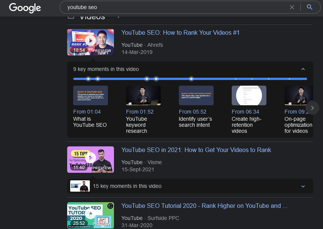Screen dimensions: 323x229
Task: Clear the search box with the X icon
Action: (x=292, y=7)
